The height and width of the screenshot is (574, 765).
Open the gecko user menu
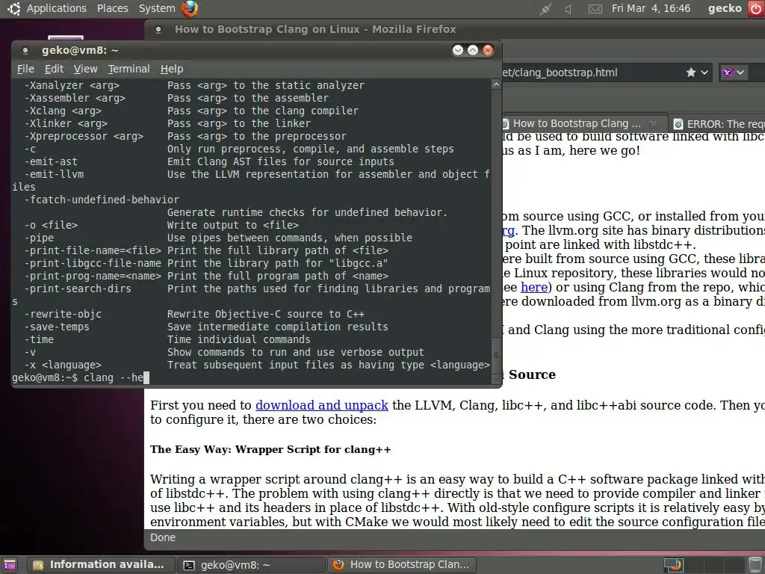pos(725,8)
